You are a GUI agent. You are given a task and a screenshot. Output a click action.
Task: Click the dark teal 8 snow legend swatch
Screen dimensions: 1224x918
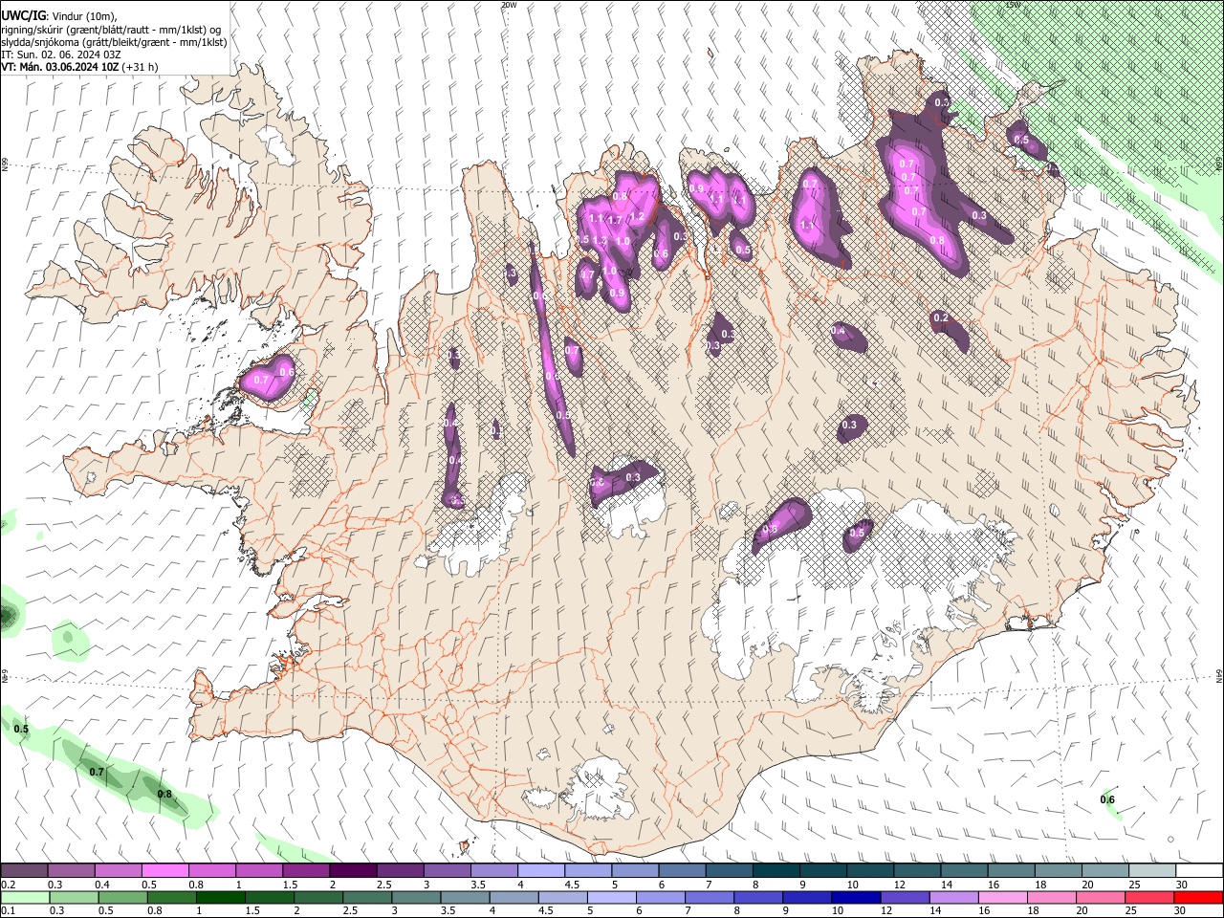click(x=776, y=870)
